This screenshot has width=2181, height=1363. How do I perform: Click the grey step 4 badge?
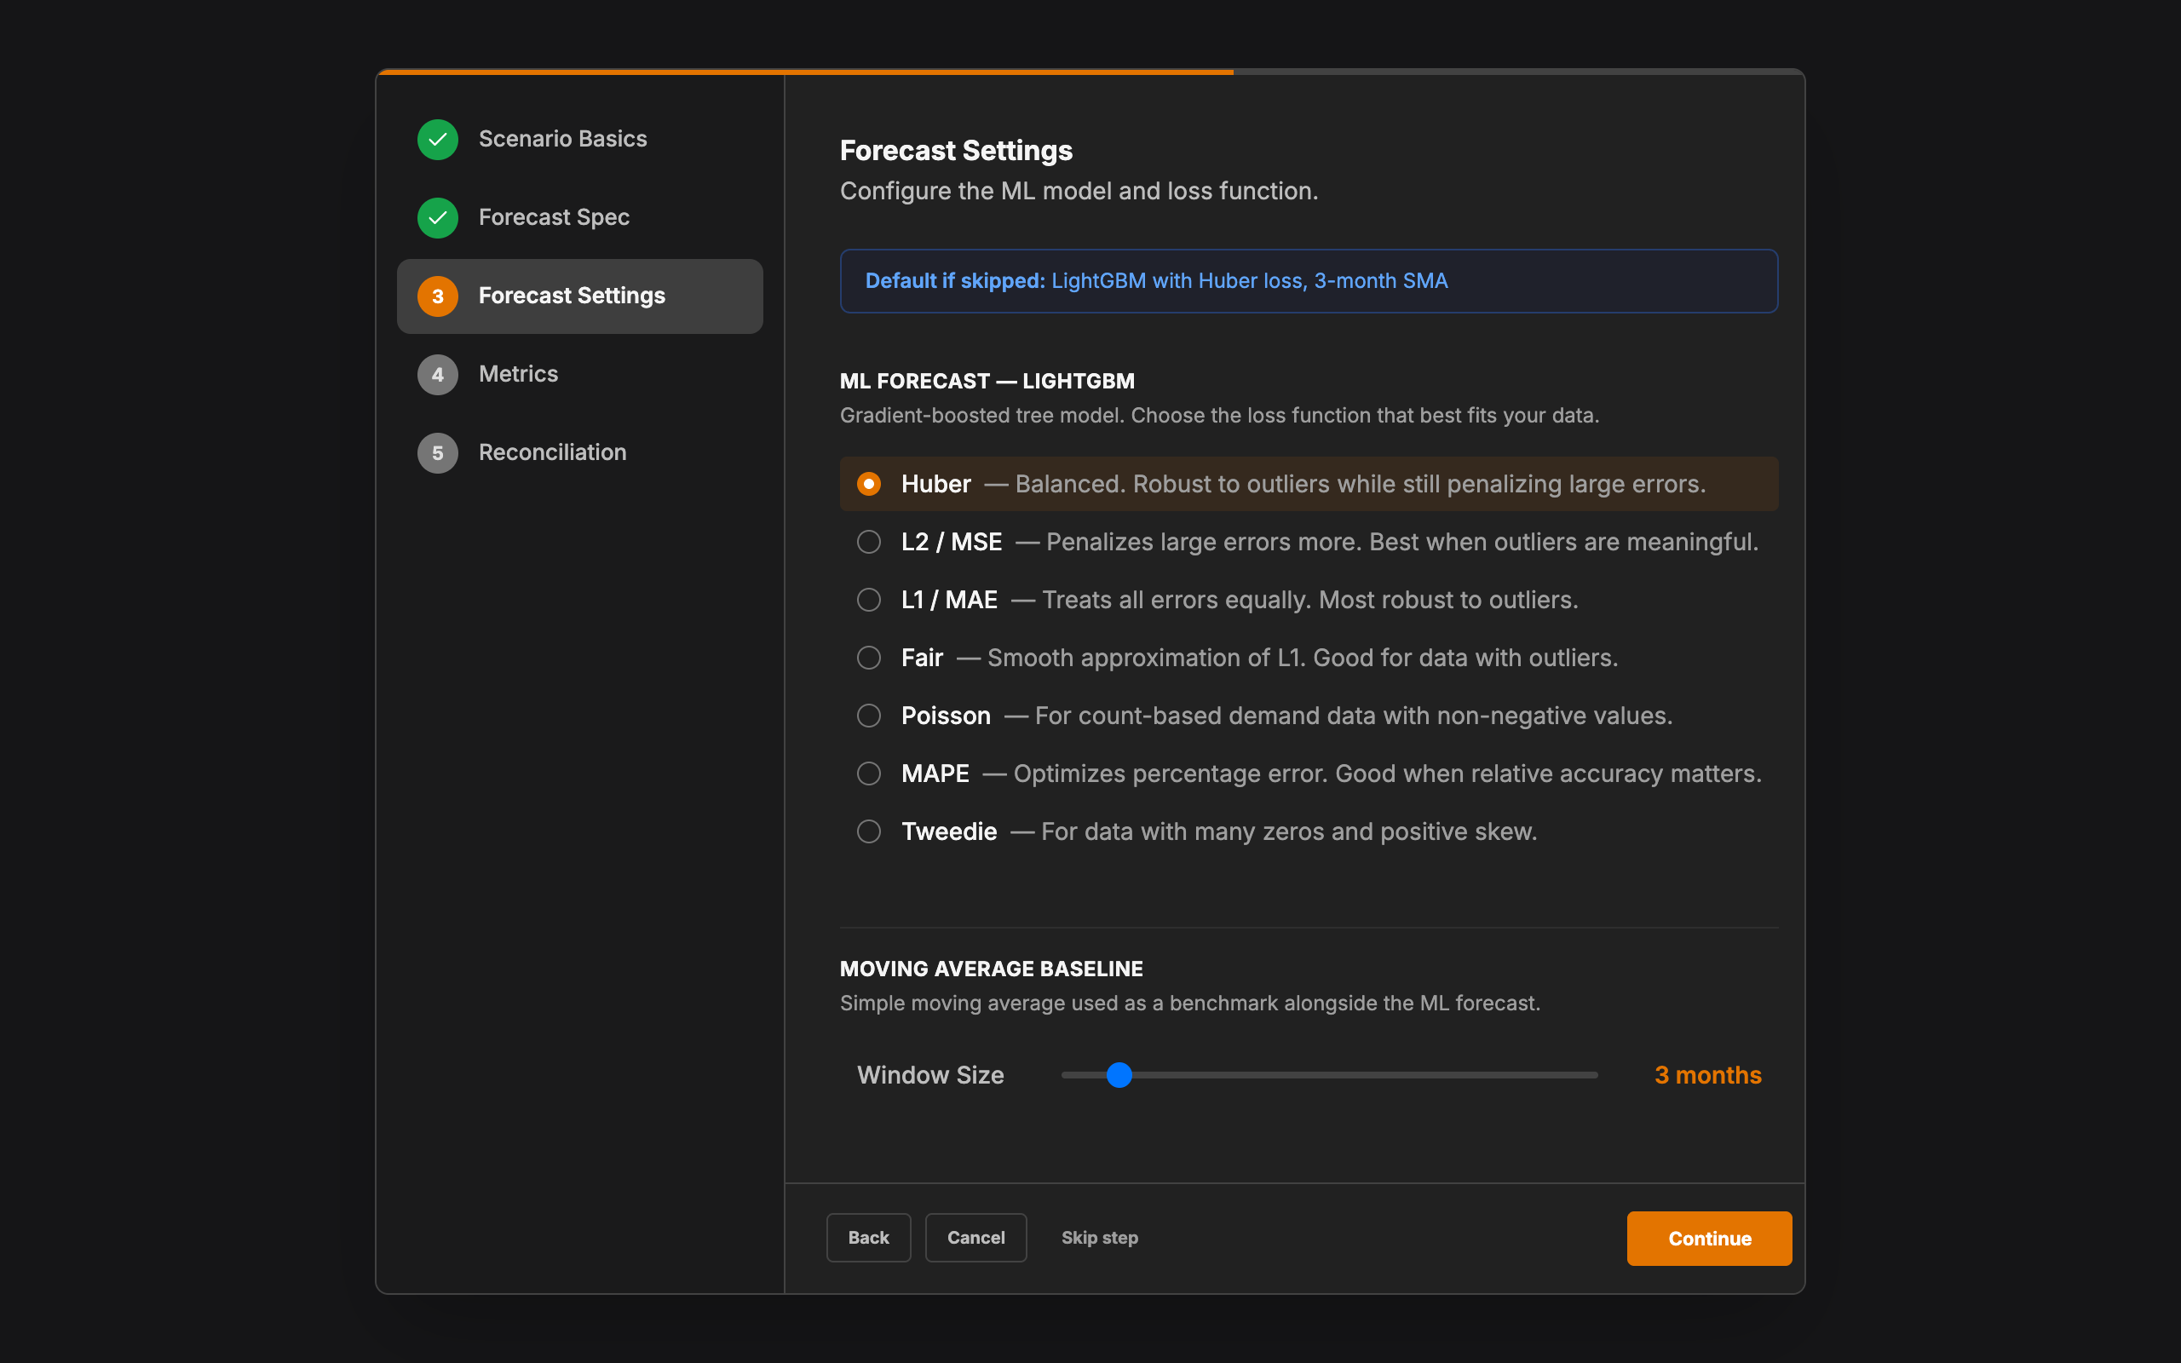click(x=437, y=374)
